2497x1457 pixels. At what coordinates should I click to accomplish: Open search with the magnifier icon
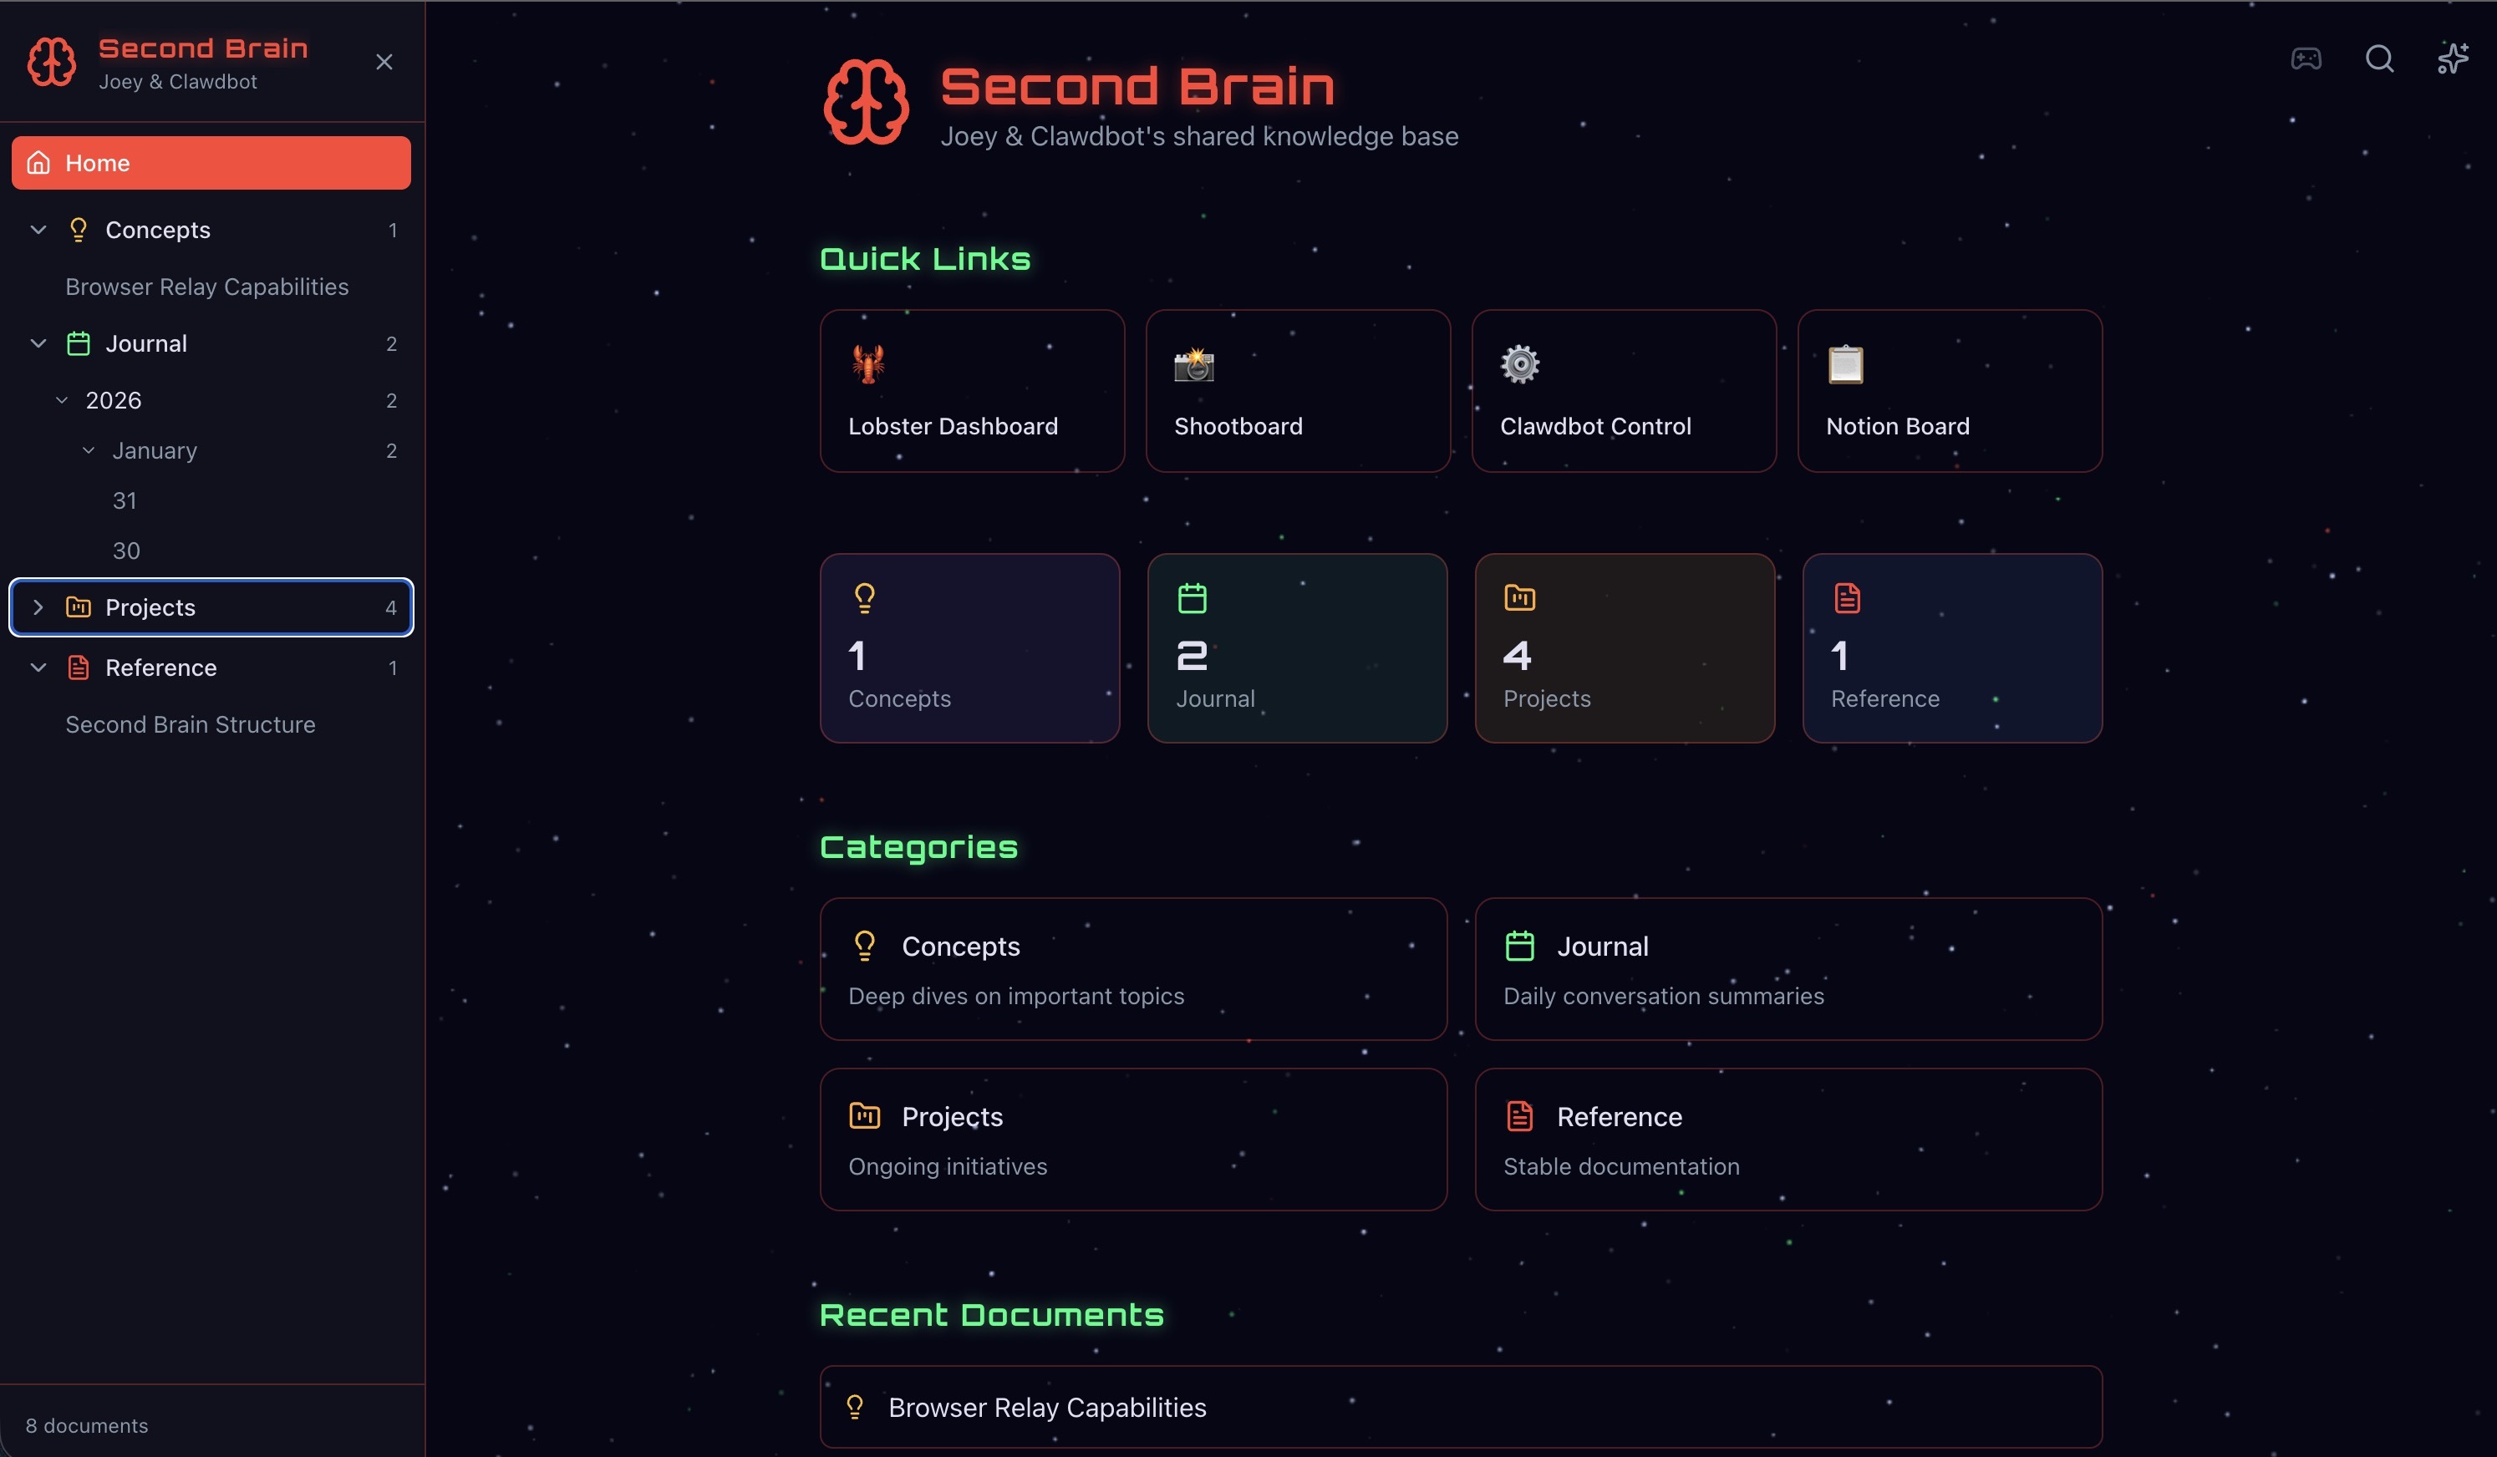2378,59
